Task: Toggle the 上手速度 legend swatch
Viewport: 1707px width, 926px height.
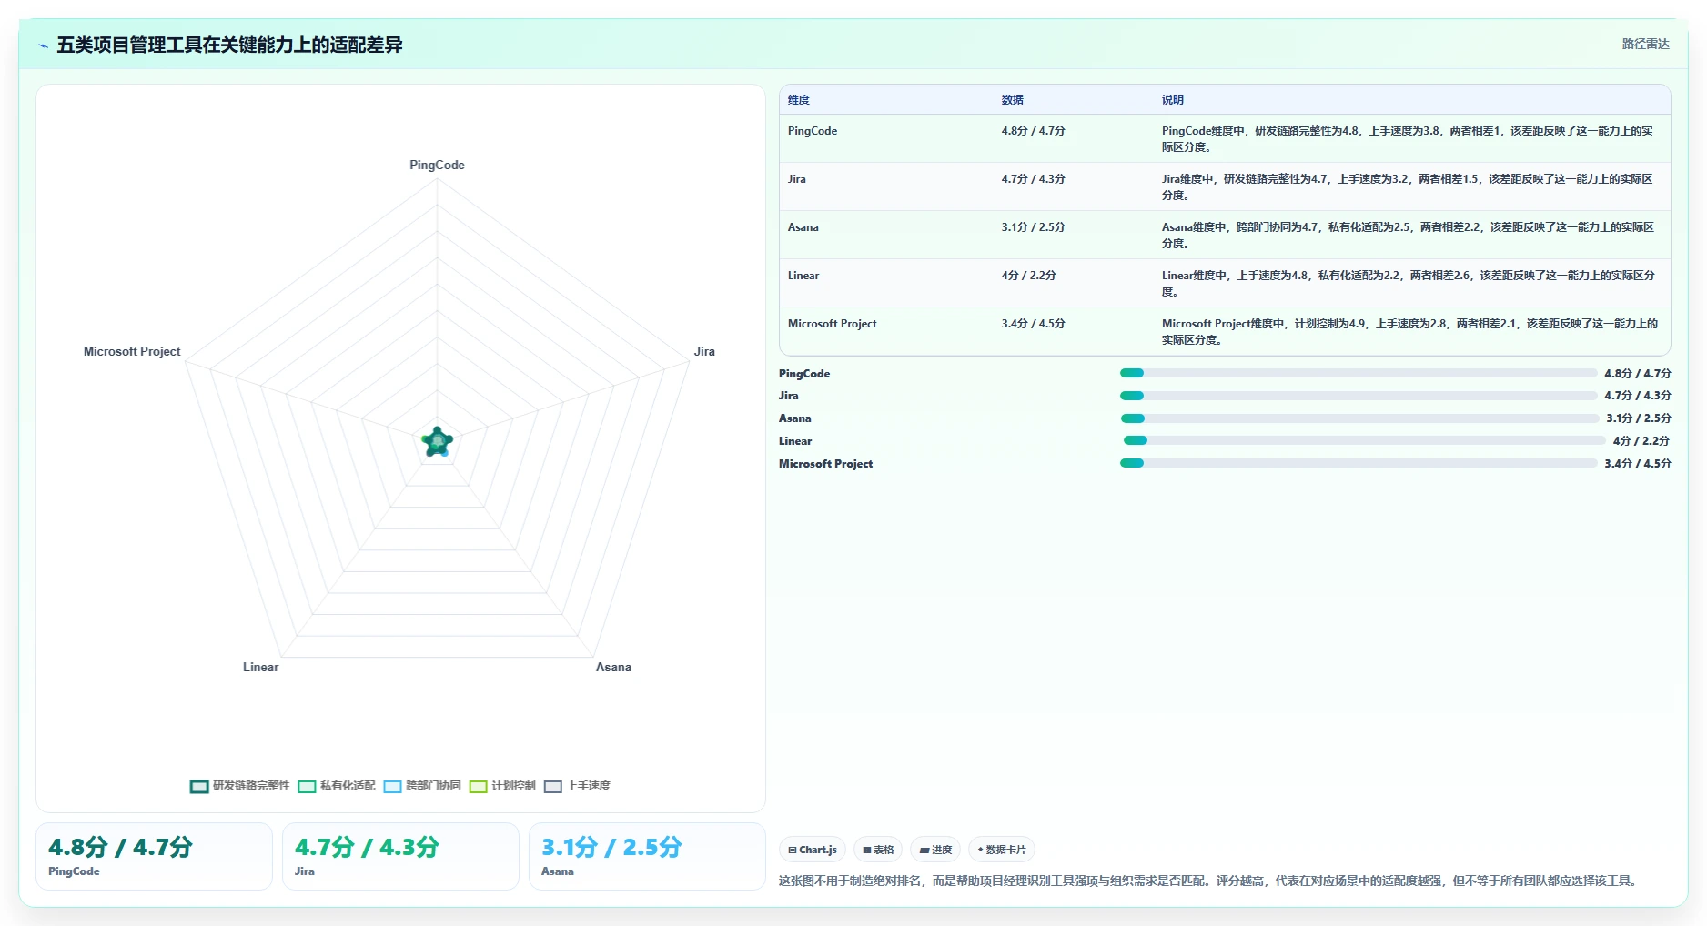Action: coord(553,787)
